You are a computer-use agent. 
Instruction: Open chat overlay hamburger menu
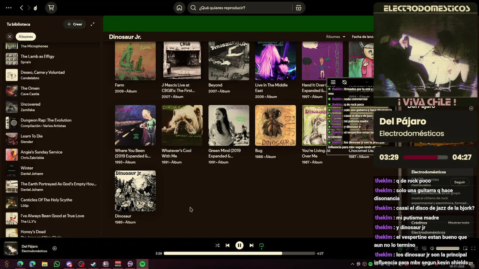[333, 82]
